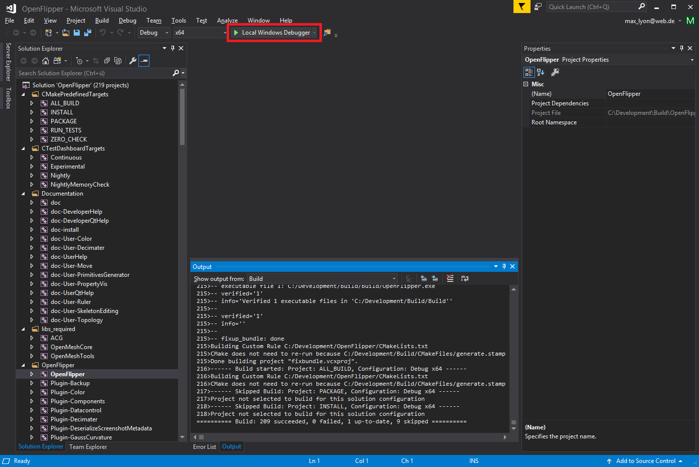
Task: Toggle Preview Selected Items in Solution Explorer
Action: (x=144, y=61)
